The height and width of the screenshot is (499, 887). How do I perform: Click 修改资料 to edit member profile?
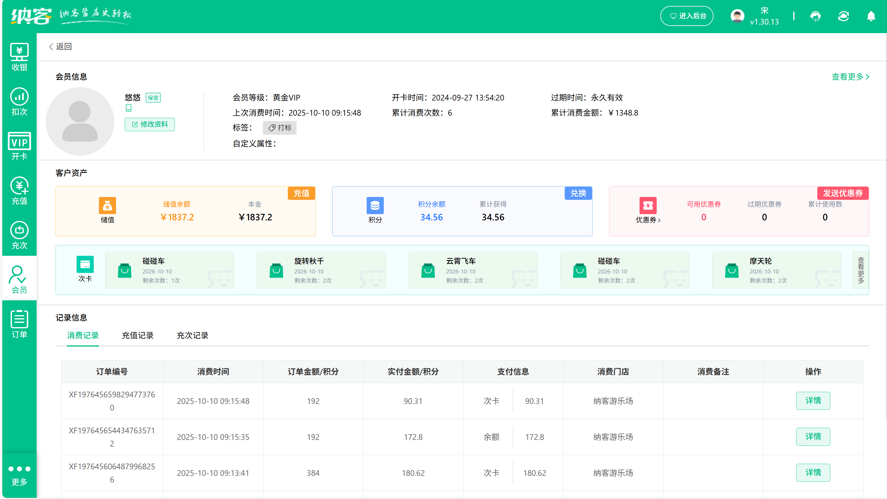[x=149, y=124]
